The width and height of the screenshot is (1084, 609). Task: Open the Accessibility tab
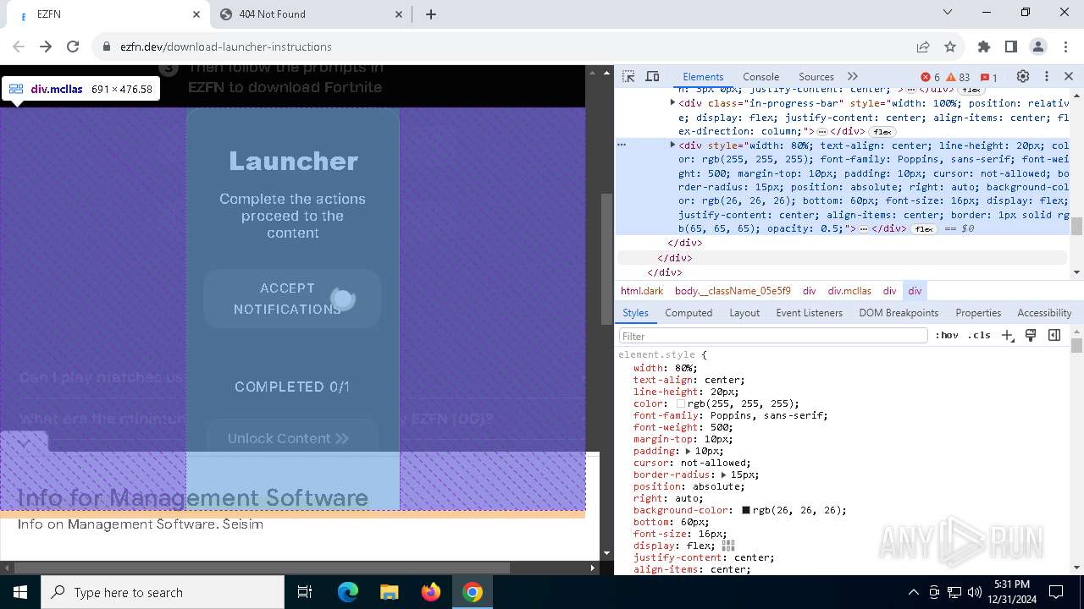point(1044,312)
